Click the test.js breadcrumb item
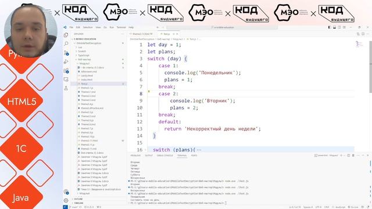Screen dimensions: 372x209 click(x=191, y=39)
